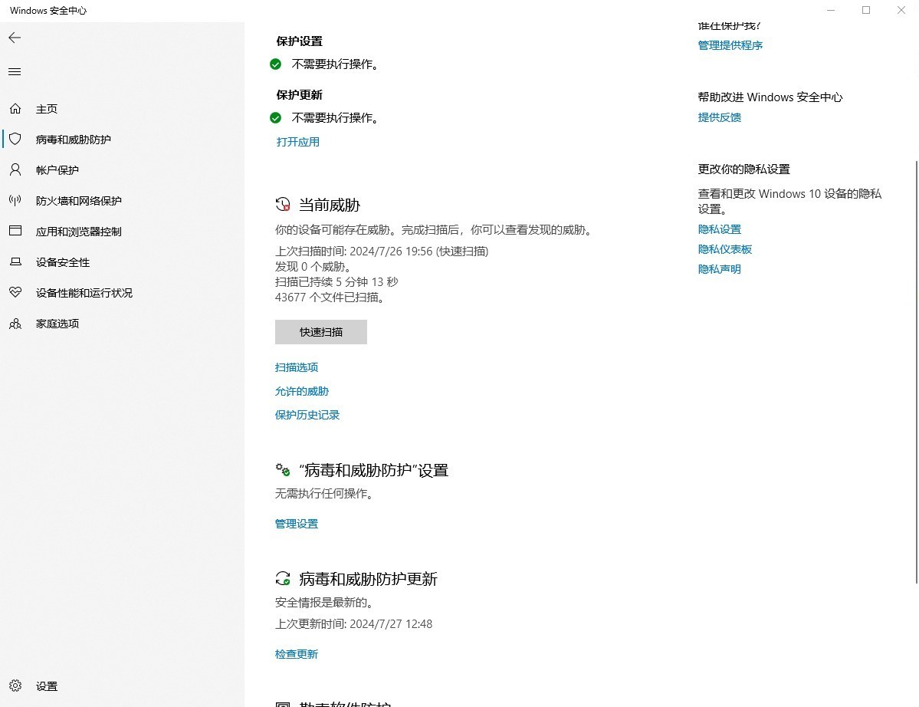This screenshot has height=707, width=919.
Task: Click 无需执行任何操作 text
Action: point(324,494)
